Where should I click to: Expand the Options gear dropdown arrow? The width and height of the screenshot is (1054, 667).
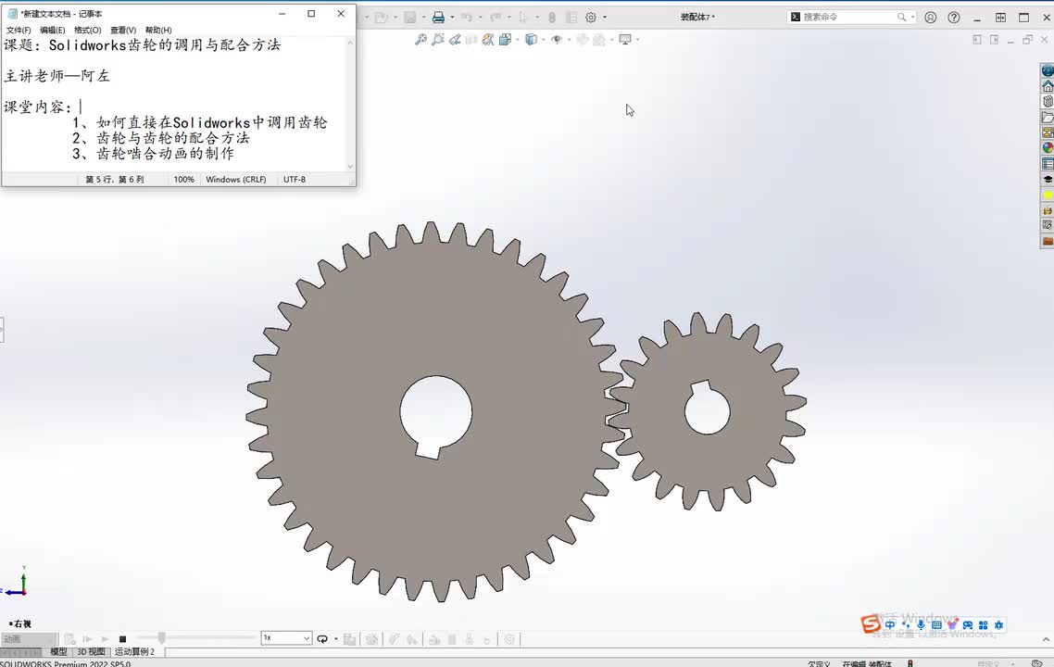[604, 18]
